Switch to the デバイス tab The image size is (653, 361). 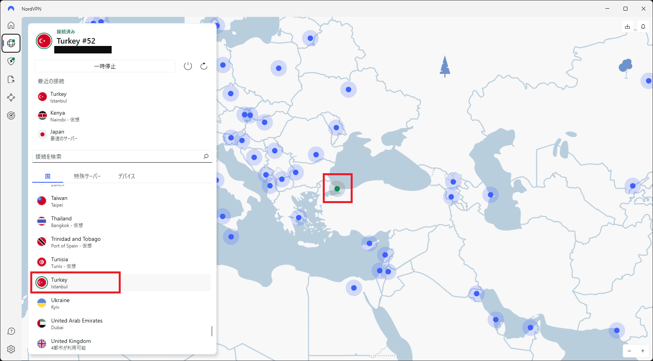127,176
